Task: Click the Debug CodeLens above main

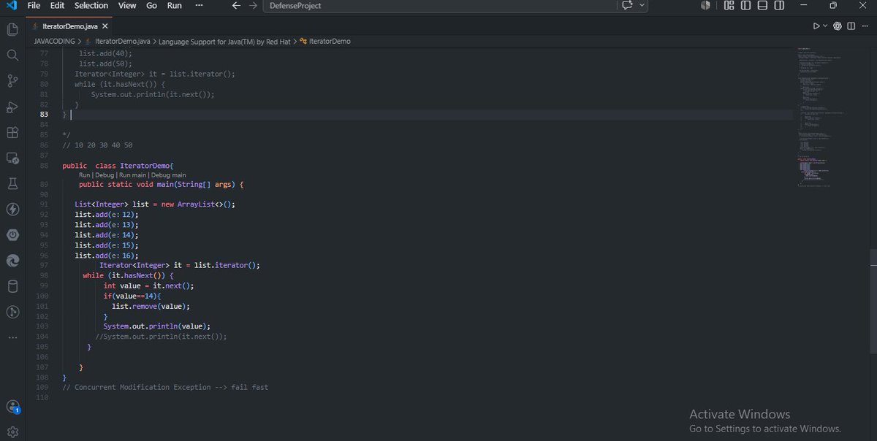Action: pos(105,175)
